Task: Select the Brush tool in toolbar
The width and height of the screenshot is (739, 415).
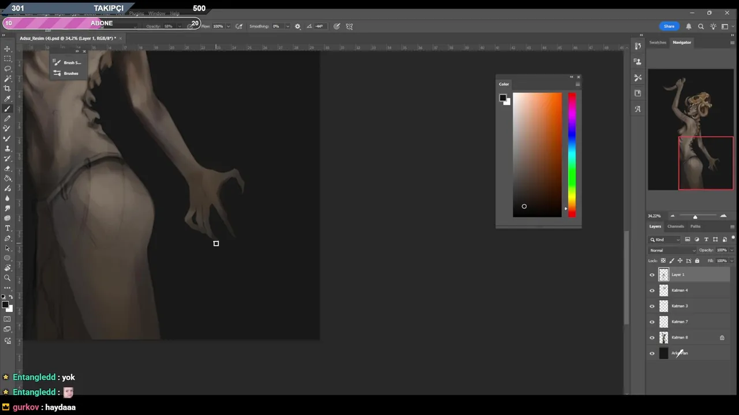Action: pos(8,108)
